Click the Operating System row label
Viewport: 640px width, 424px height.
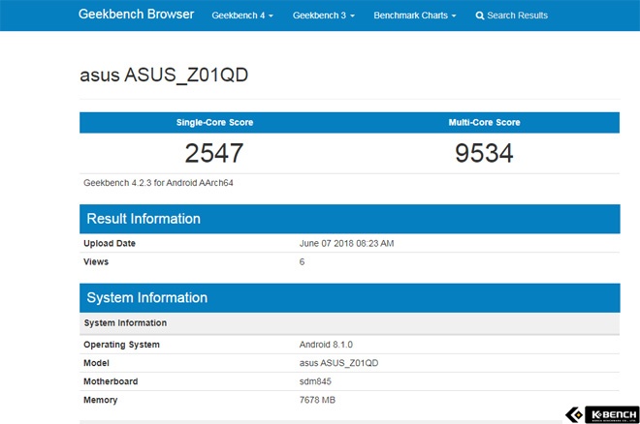click(x=121, y=345)
